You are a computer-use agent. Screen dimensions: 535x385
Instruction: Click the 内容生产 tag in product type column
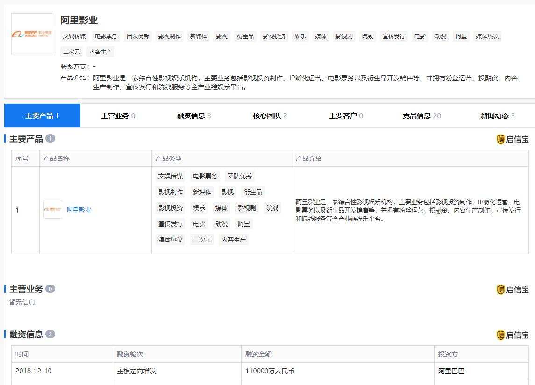(233, 240)
